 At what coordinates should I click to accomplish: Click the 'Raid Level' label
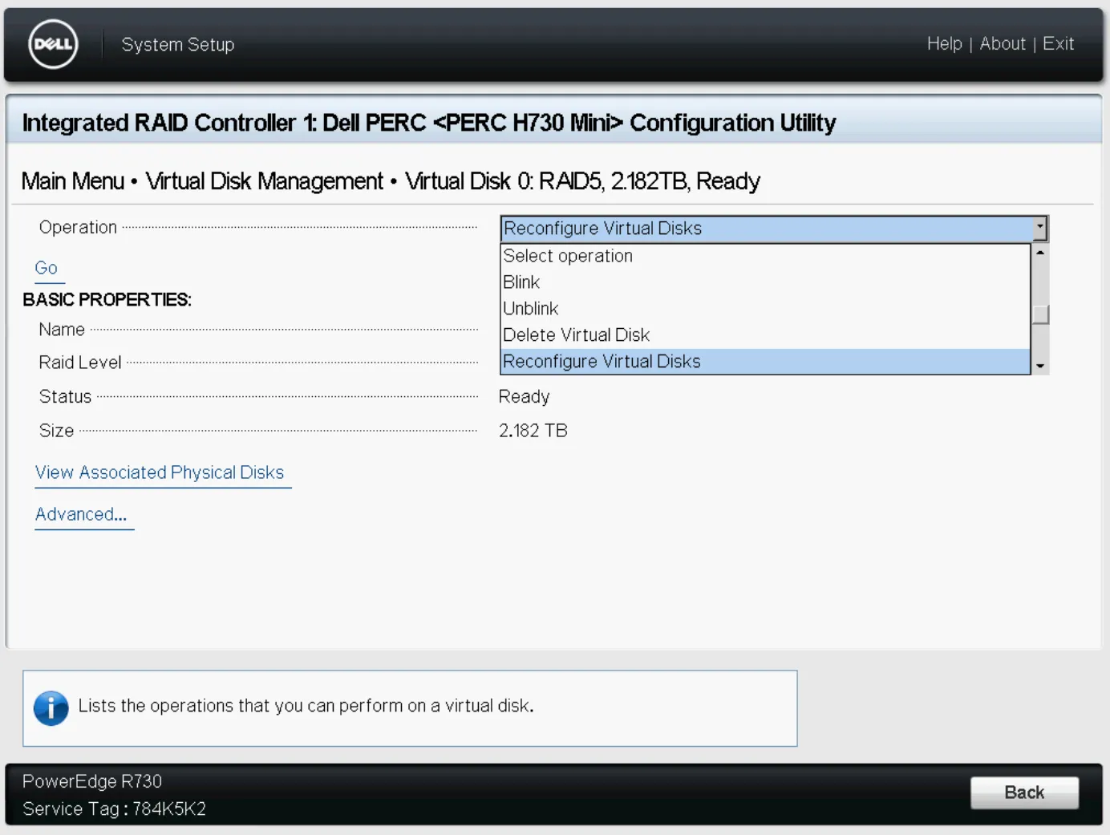[x=80, y=363]
